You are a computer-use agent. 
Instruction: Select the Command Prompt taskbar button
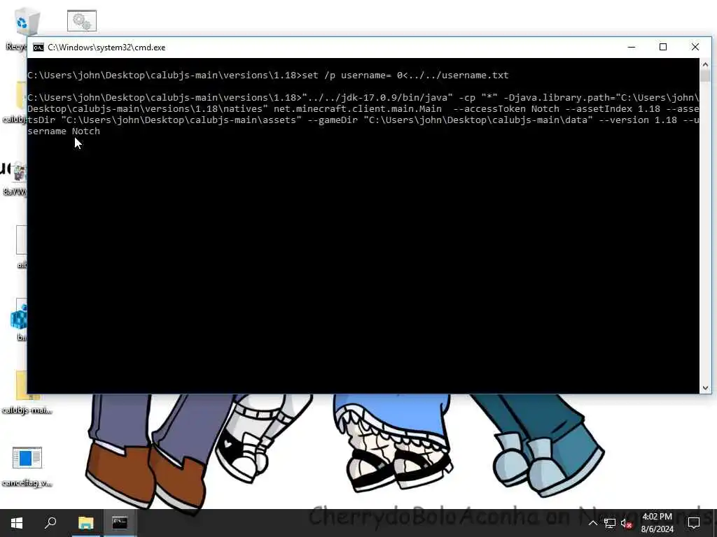(x=120, y=523)
